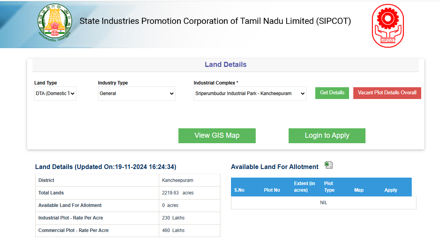Image resolution: width=440 pixels, height=241 pixels.
Task: Click the Map column header
Action: coord(358,190)
